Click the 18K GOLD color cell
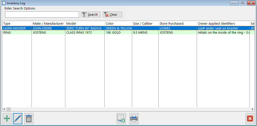Image resolution: width=257 pixels, height=126 pixels. (x=118, y=32)
